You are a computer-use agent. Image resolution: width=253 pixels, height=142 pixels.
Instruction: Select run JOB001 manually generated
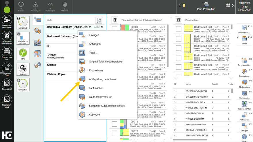(x=62, y=57)
